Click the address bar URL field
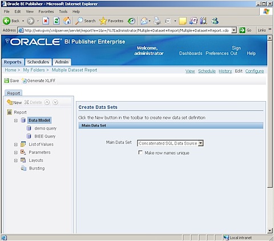 [124, 30]
